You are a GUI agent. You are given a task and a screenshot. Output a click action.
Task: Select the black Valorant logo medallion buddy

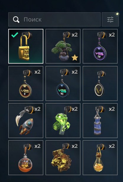(100, 83)
